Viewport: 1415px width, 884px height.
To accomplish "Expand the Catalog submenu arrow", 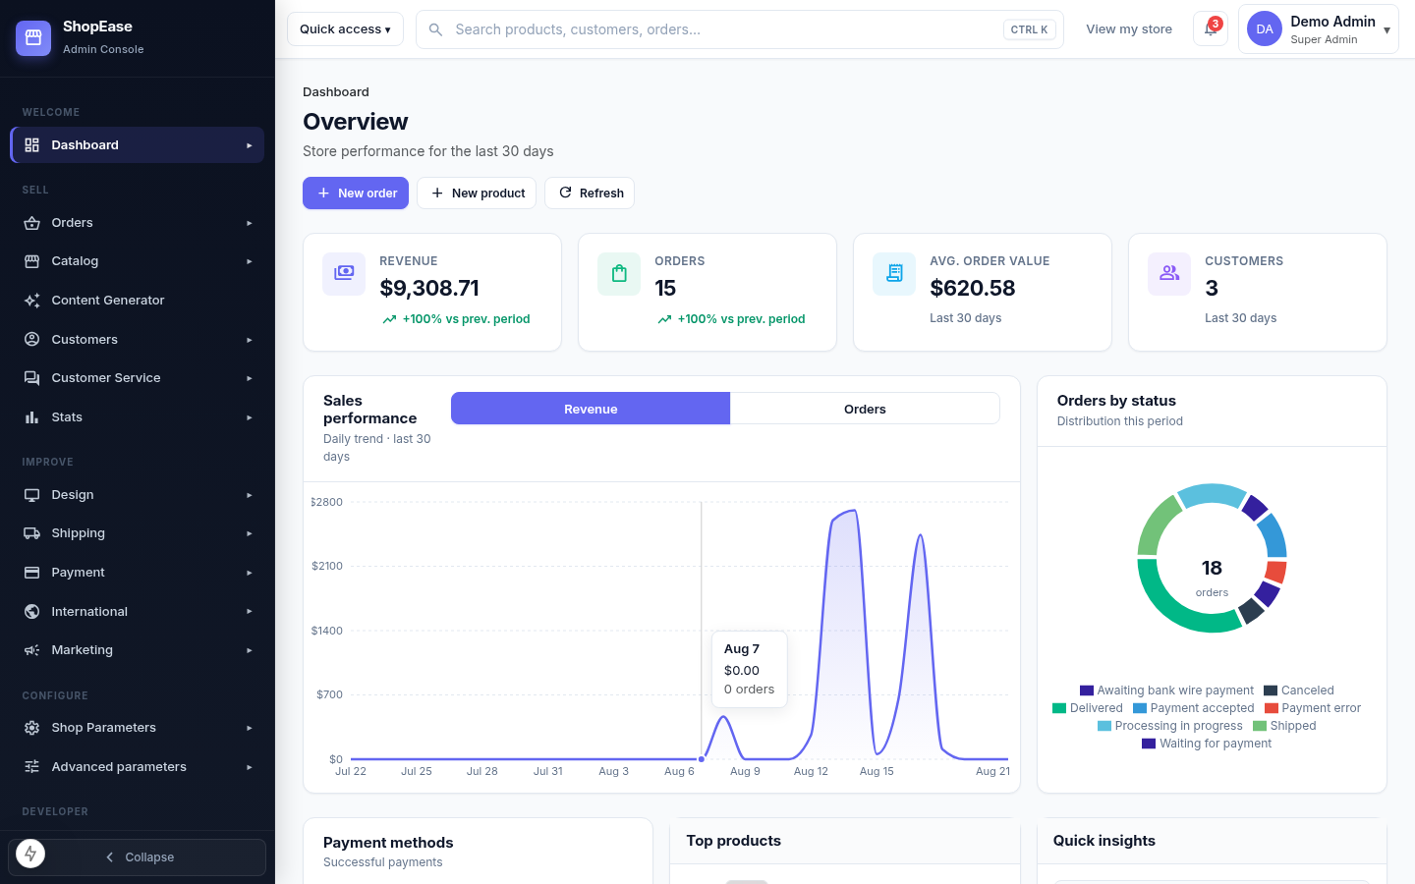I will [x=250, y=261].
